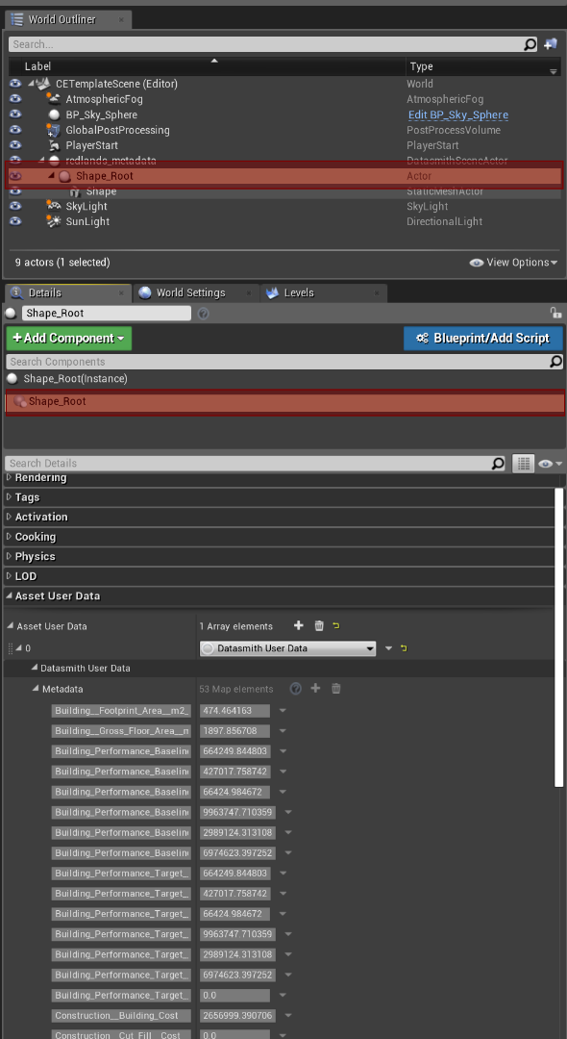Hide GlobalPostProcessing with its eye icon

point(16,130)
